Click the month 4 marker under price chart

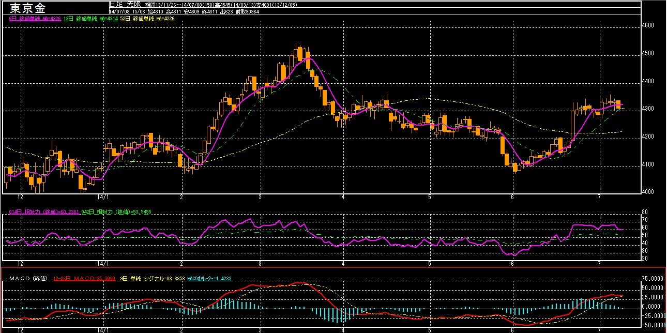coord(343,197)
